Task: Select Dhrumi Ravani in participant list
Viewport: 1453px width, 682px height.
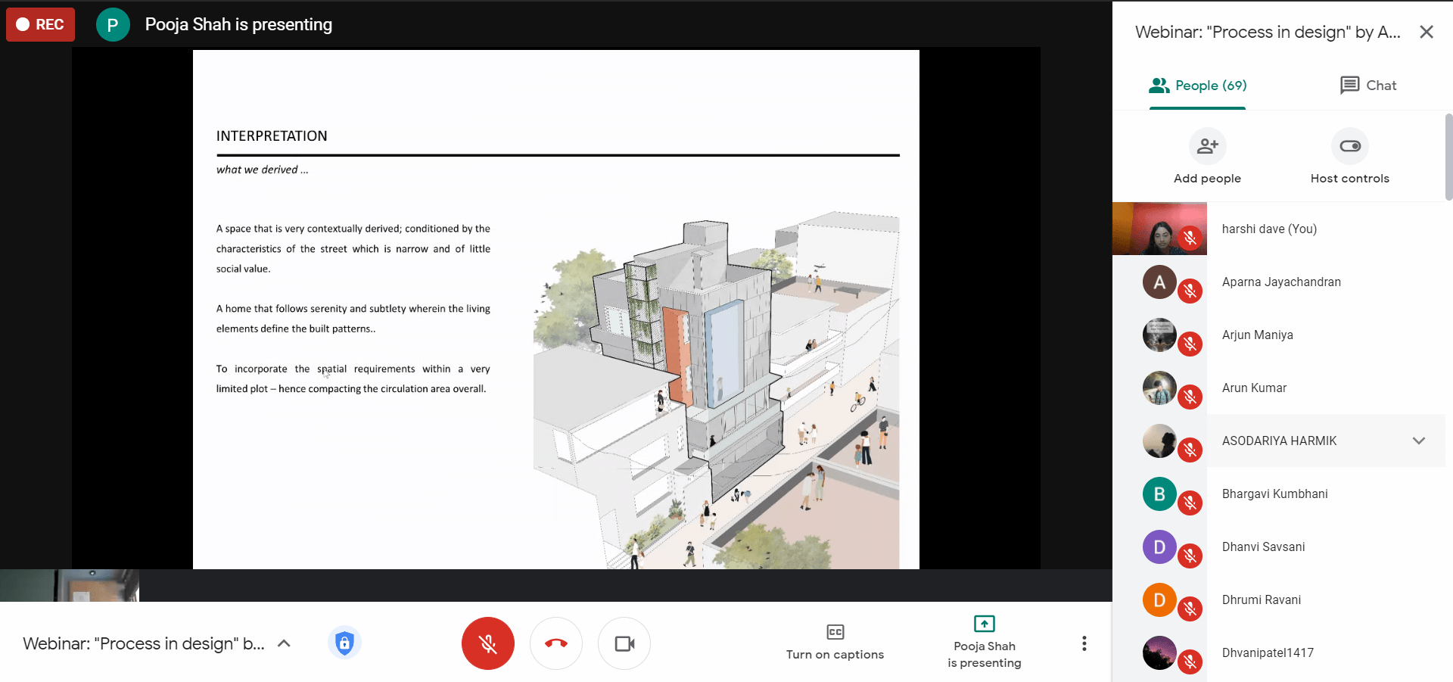Action: (x=1261, y=599)
